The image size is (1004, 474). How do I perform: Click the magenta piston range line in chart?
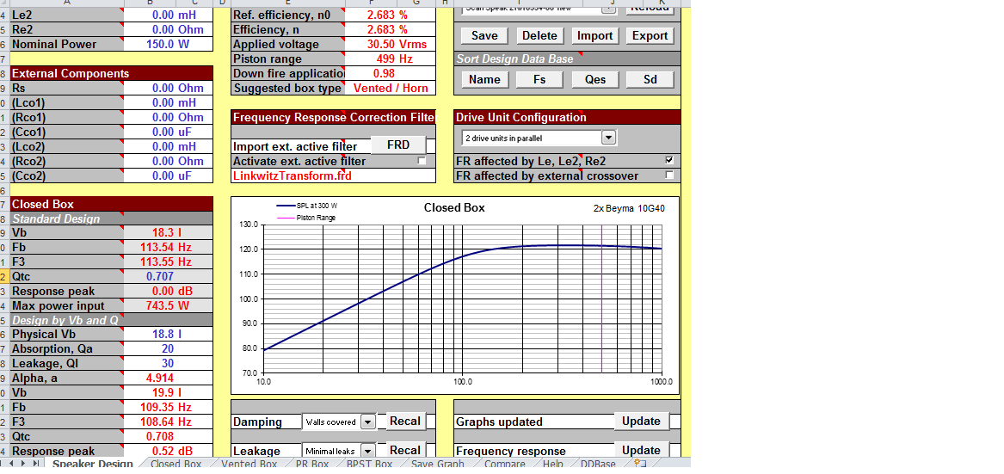coord(602,299)
